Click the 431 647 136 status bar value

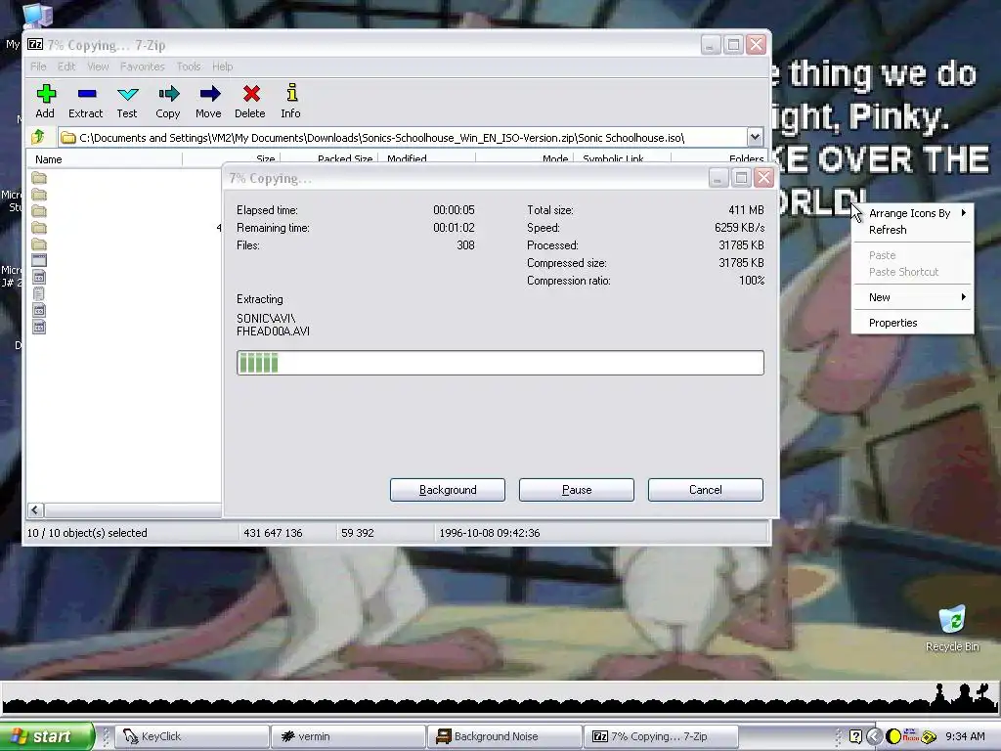click(273, 533)
